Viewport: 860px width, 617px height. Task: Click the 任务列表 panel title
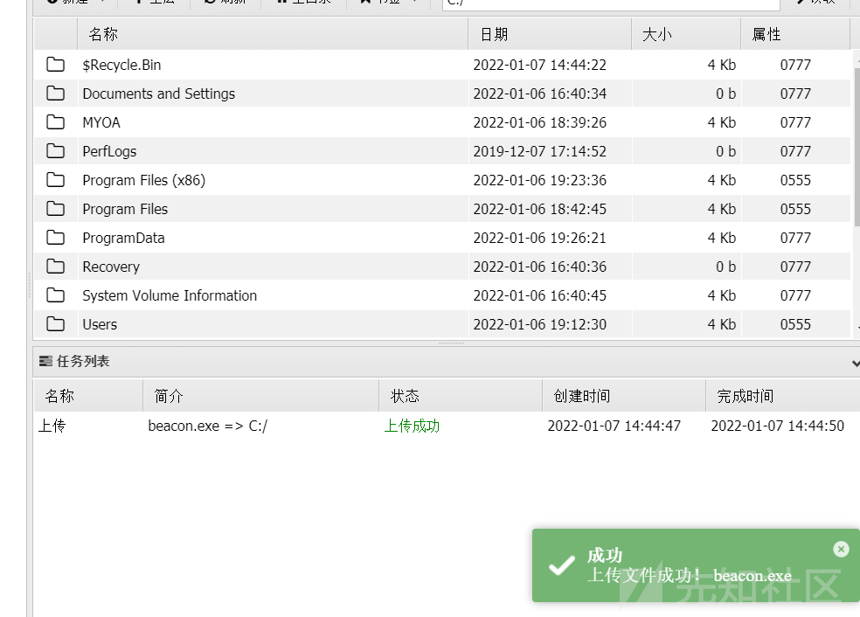(83, 362)
